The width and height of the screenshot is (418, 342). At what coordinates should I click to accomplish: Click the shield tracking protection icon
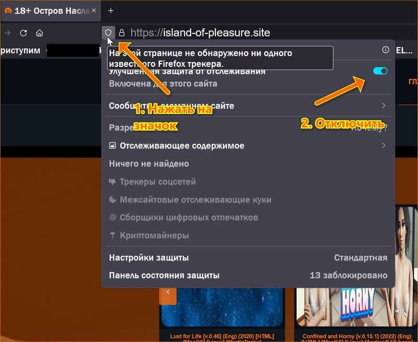[108, 33]
